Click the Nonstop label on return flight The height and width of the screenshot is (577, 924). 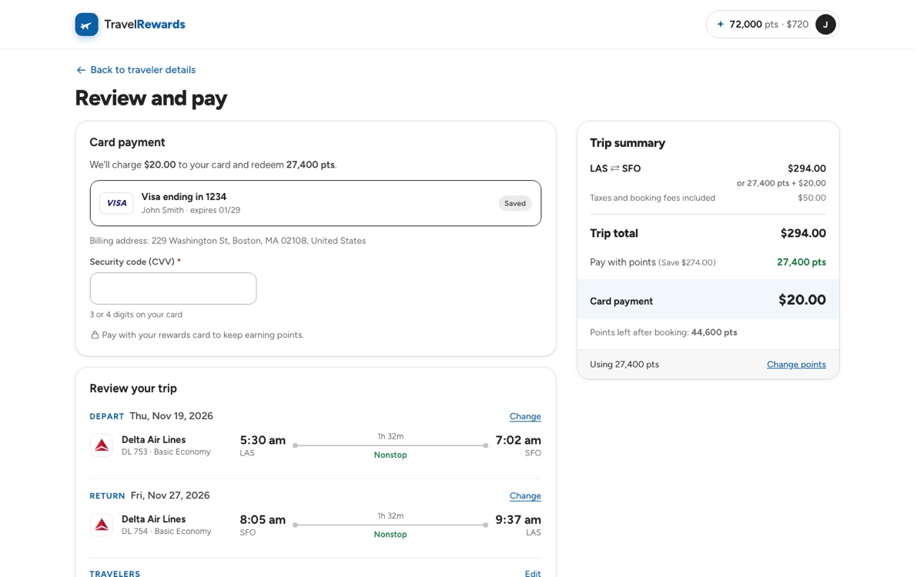click(390, 535)
